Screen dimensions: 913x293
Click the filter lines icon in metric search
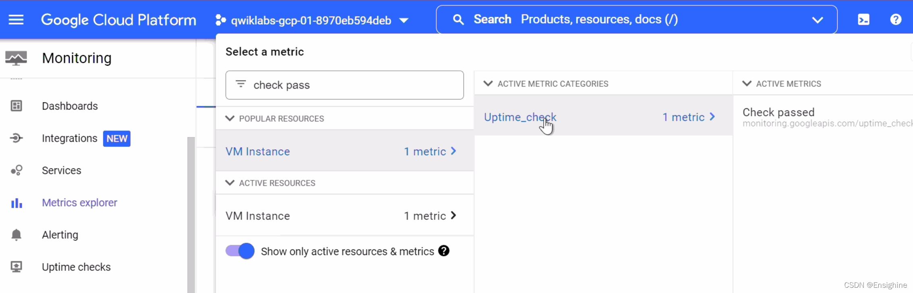tap(241, 84)
